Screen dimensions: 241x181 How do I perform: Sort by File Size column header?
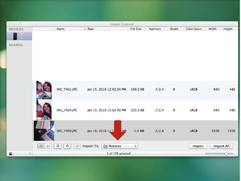point(135,29)
